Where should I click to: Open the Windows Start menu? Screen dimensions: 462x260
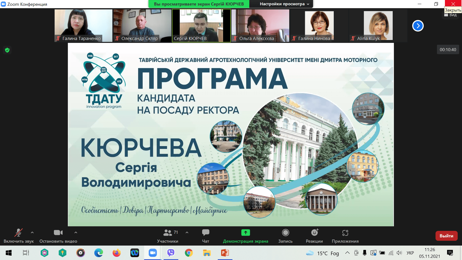click(x=9, y=253)
